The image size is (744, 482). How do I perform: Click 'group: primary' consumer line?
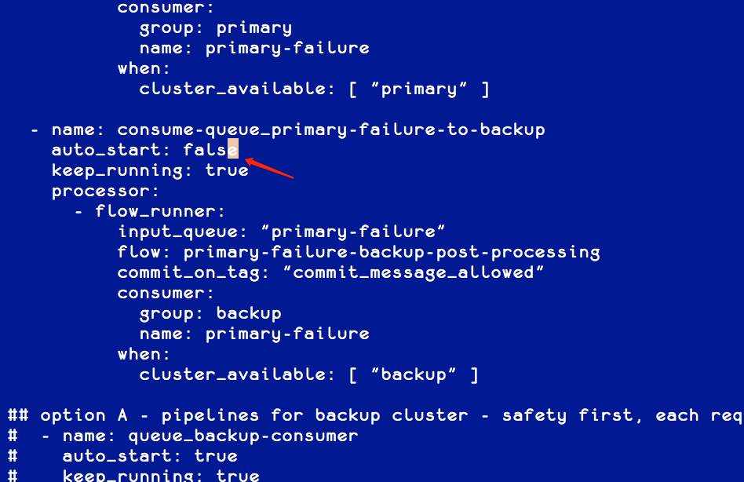coord(215,28)
